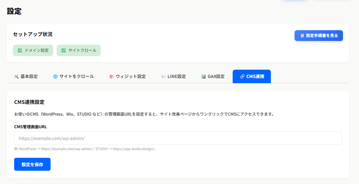Click the 設定 page title
This screenshot has height=184, width=359.
click(14, 11)
